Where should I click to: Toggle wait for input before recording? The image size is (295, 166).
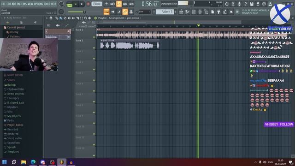tap(112, 4)
